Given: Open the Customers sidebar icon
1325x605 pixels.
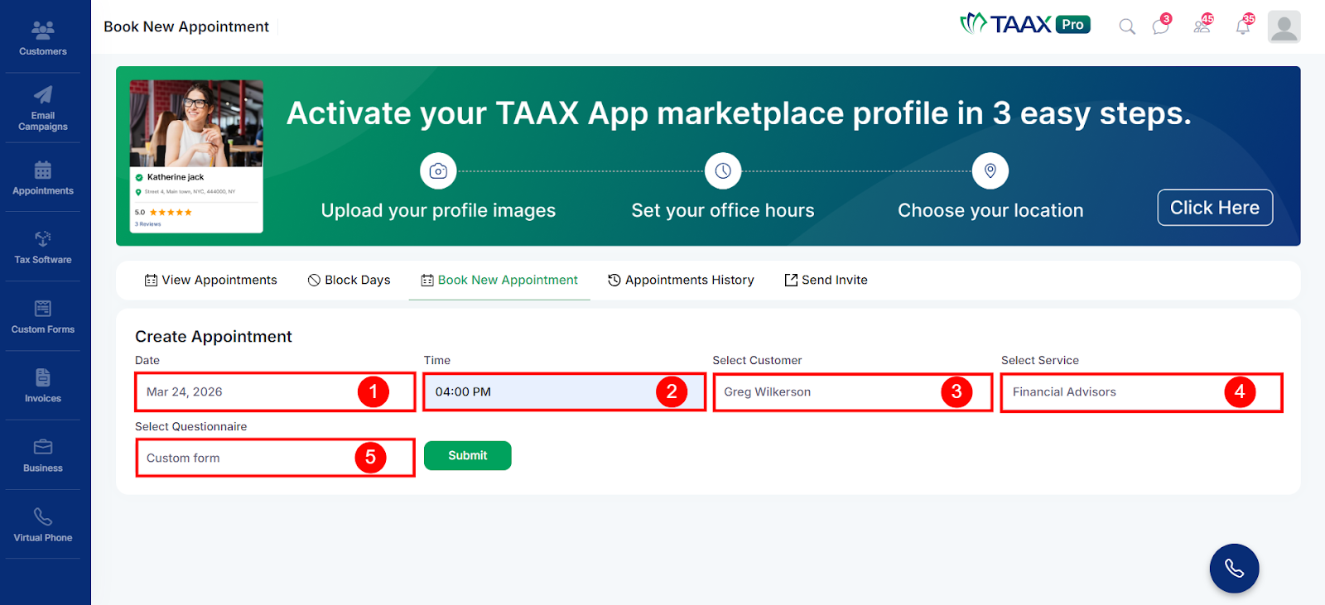Looking at the screenshot, I should (x=43, y=31).
